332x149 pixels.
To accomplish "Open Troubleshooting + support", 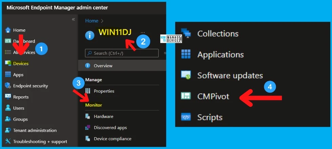I will (x=39, y=142).
